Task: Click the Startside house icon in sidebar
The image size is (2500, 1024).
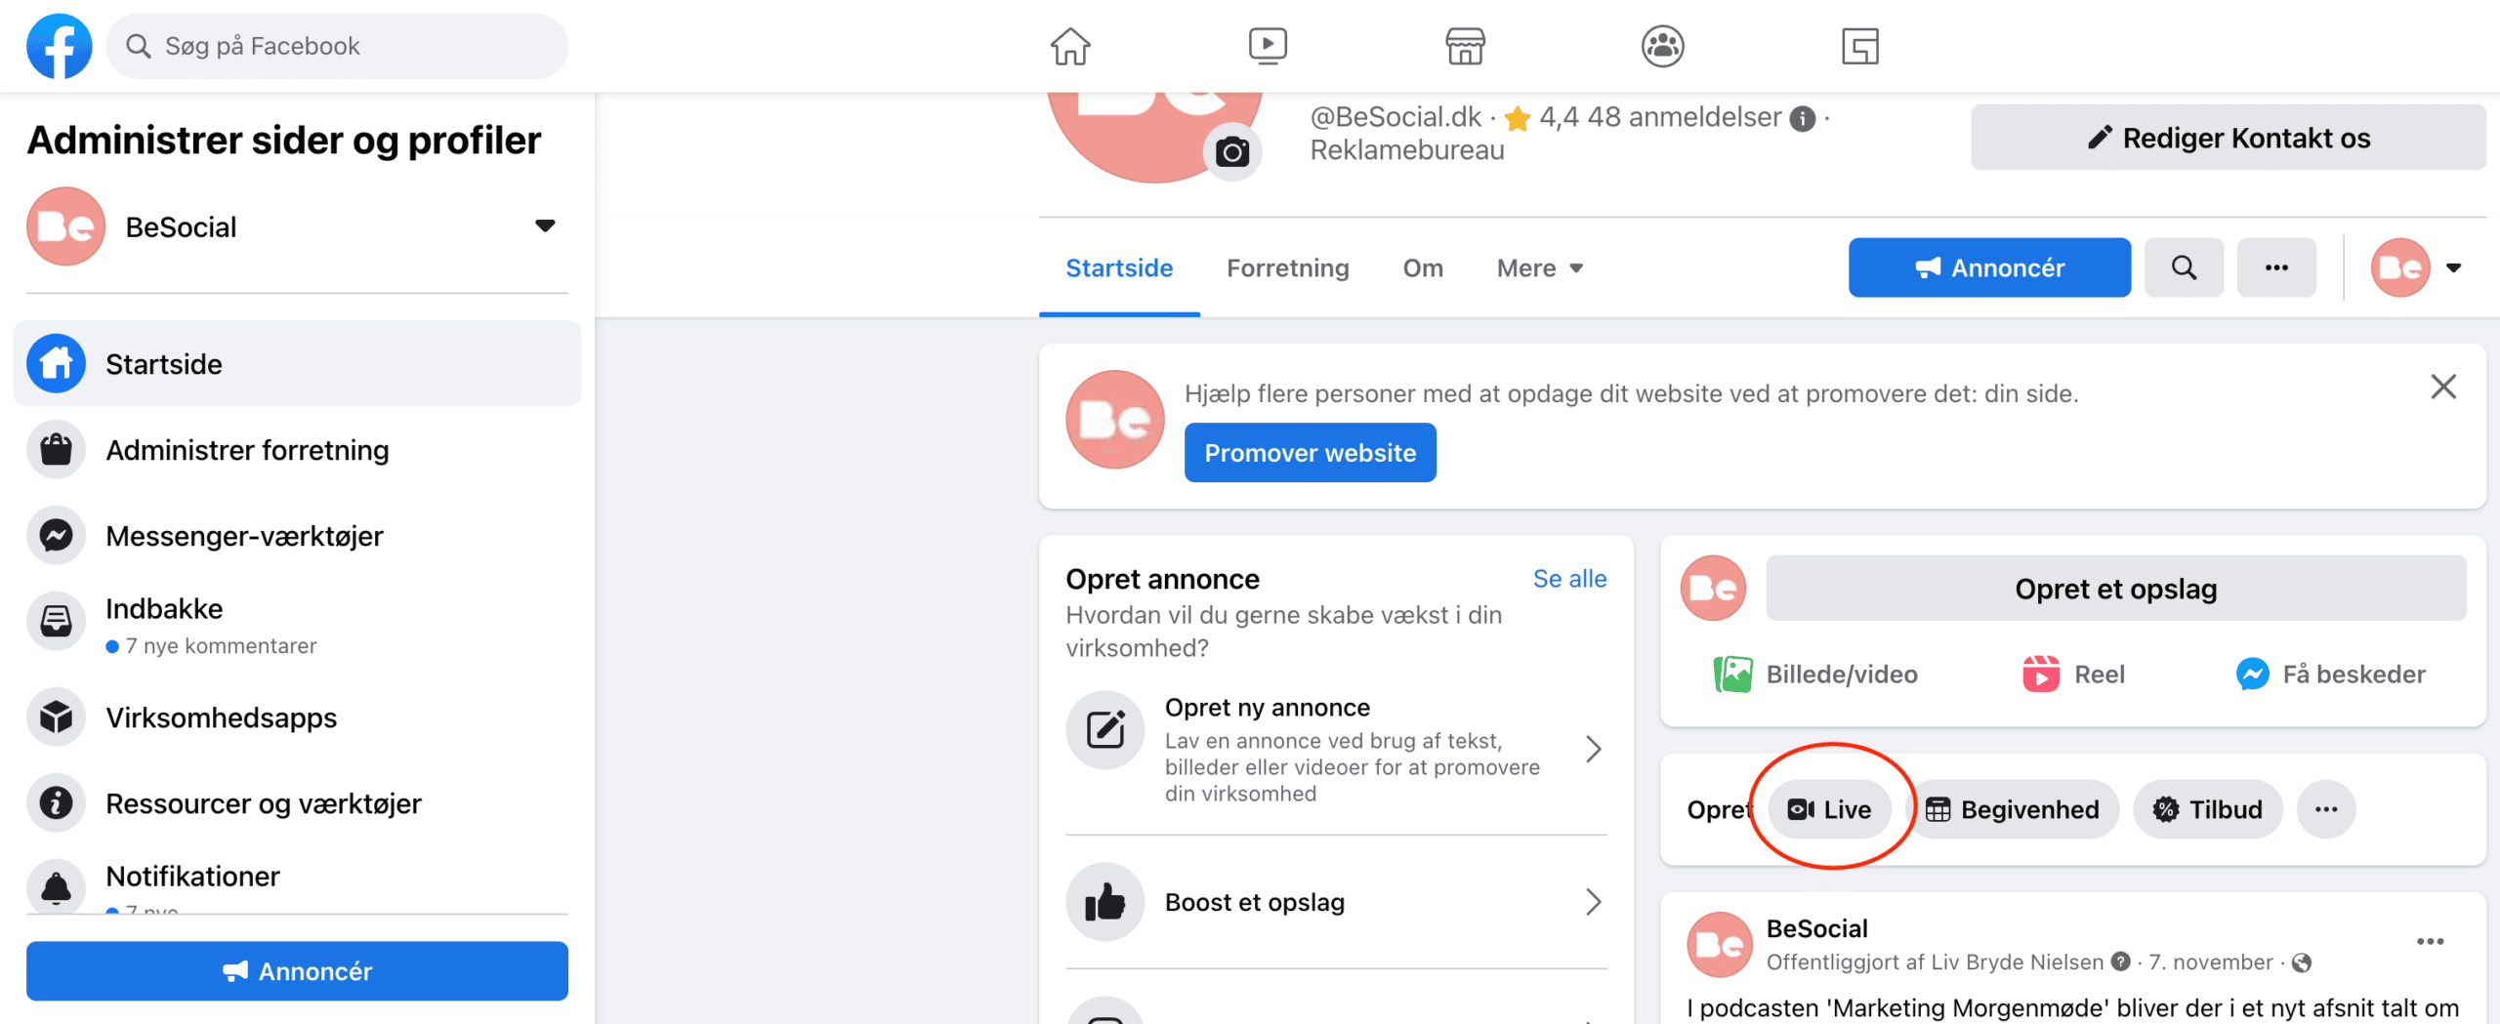Action: [x=57, y=364]
